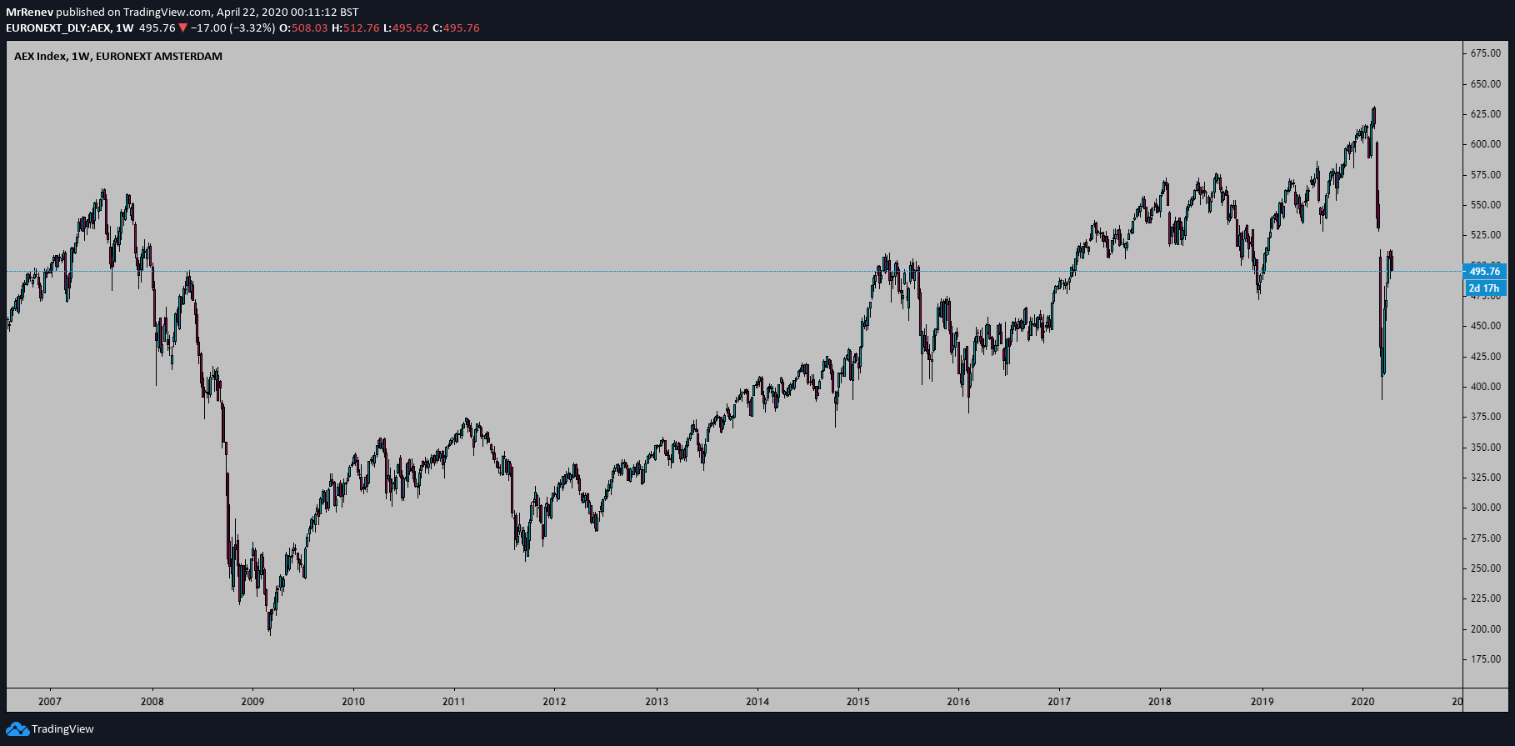Click the low value 495.62

(x=410, y=28)
